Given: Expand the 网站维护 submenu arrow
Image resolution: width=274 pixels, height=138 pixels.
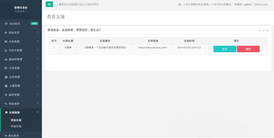Looking at the screenshot, I should click(38, 103).
